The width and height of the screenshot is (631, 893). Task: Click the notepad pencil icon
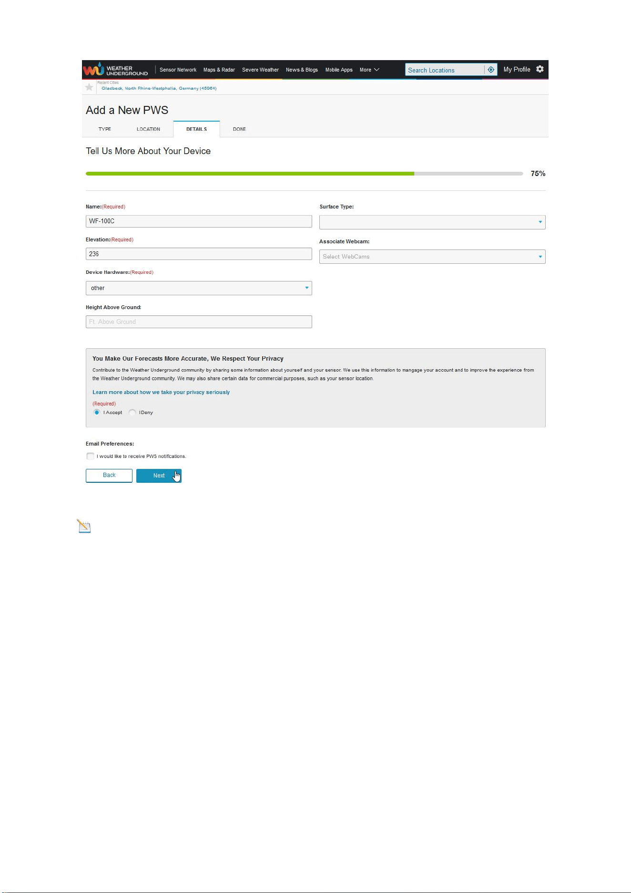[x=84, y=526]
